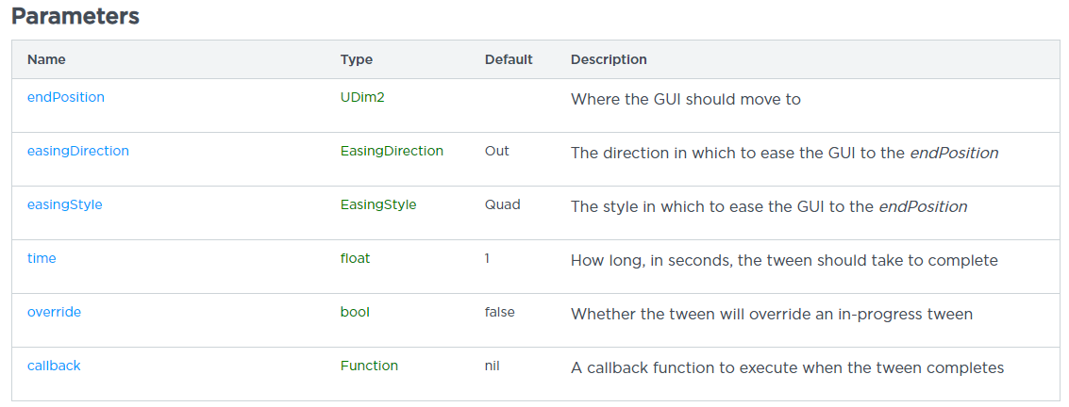Open the EasingStyle type link
The height and width of the screenshot is (407, 1069).
(378, 204)
